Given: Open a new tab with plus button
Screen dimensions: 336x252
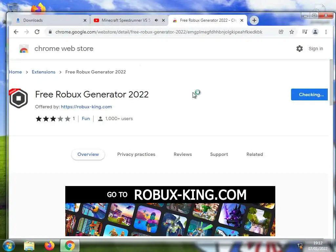Looking at the screenshot, I should [254, 20].
